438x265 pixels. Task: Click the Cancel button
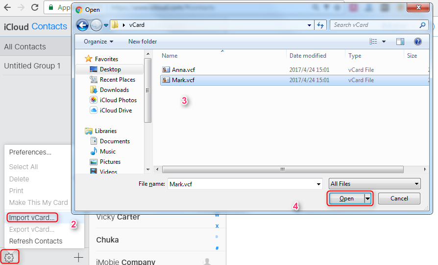(399, 199)
